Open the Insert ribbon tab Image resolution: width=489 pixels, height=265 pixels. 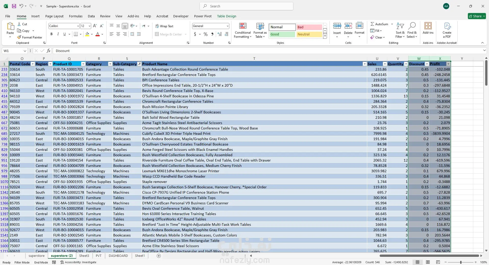click(x=35, y=16)
